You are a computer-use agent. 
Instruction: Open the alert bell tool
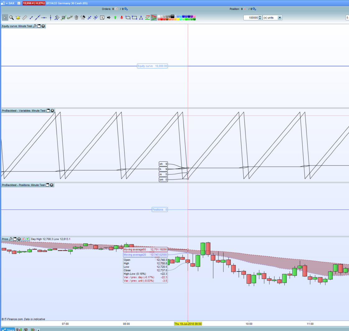click(x=18, y=18)
